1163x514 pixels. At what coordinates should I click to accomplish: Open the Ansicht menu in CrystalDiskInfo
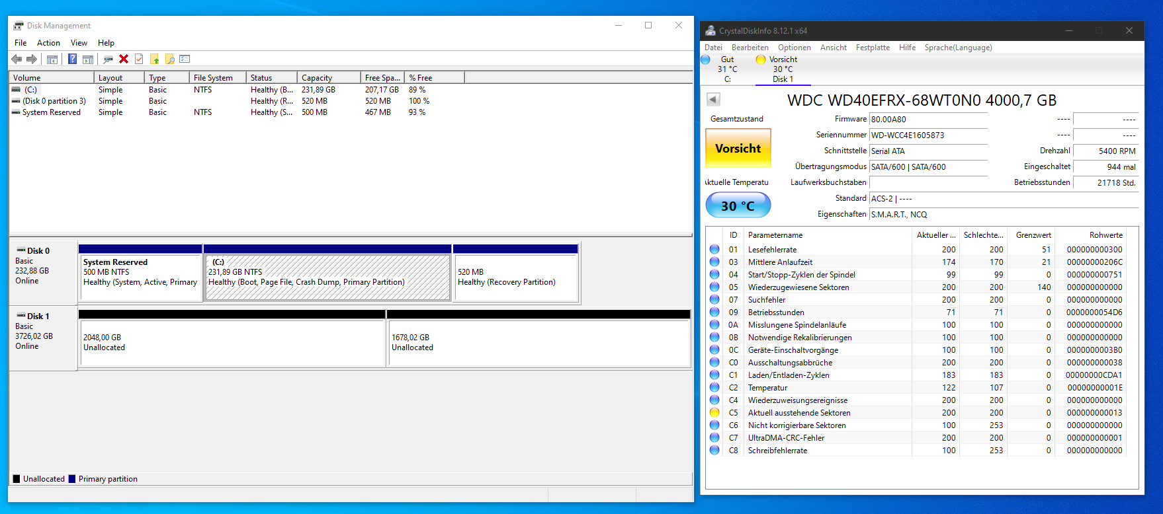(x=833, y=48)
